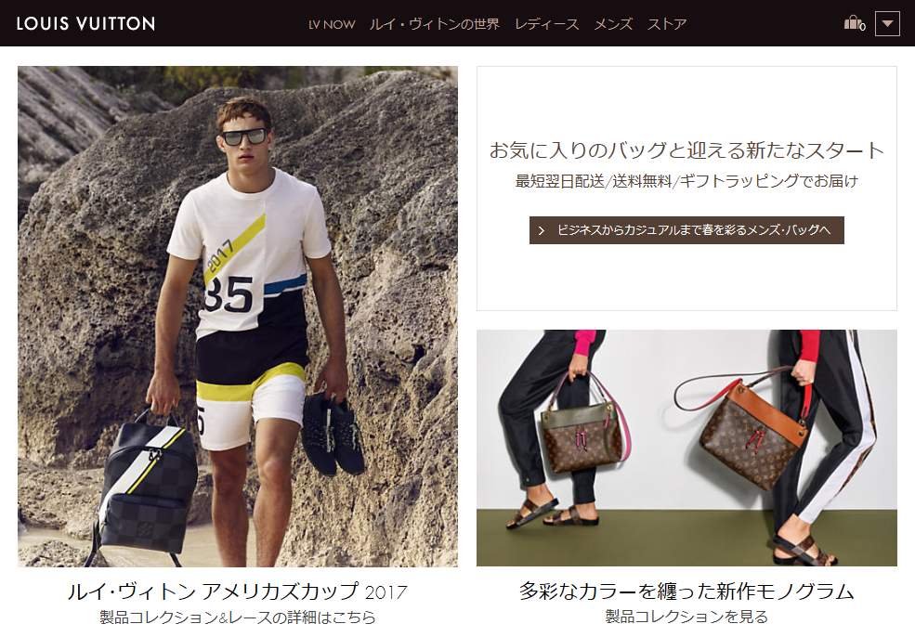Image resolution: width=915 pixels, height=637 pixels.
Task: Click 製品コレクションを見る link
Action: [686, 616]
